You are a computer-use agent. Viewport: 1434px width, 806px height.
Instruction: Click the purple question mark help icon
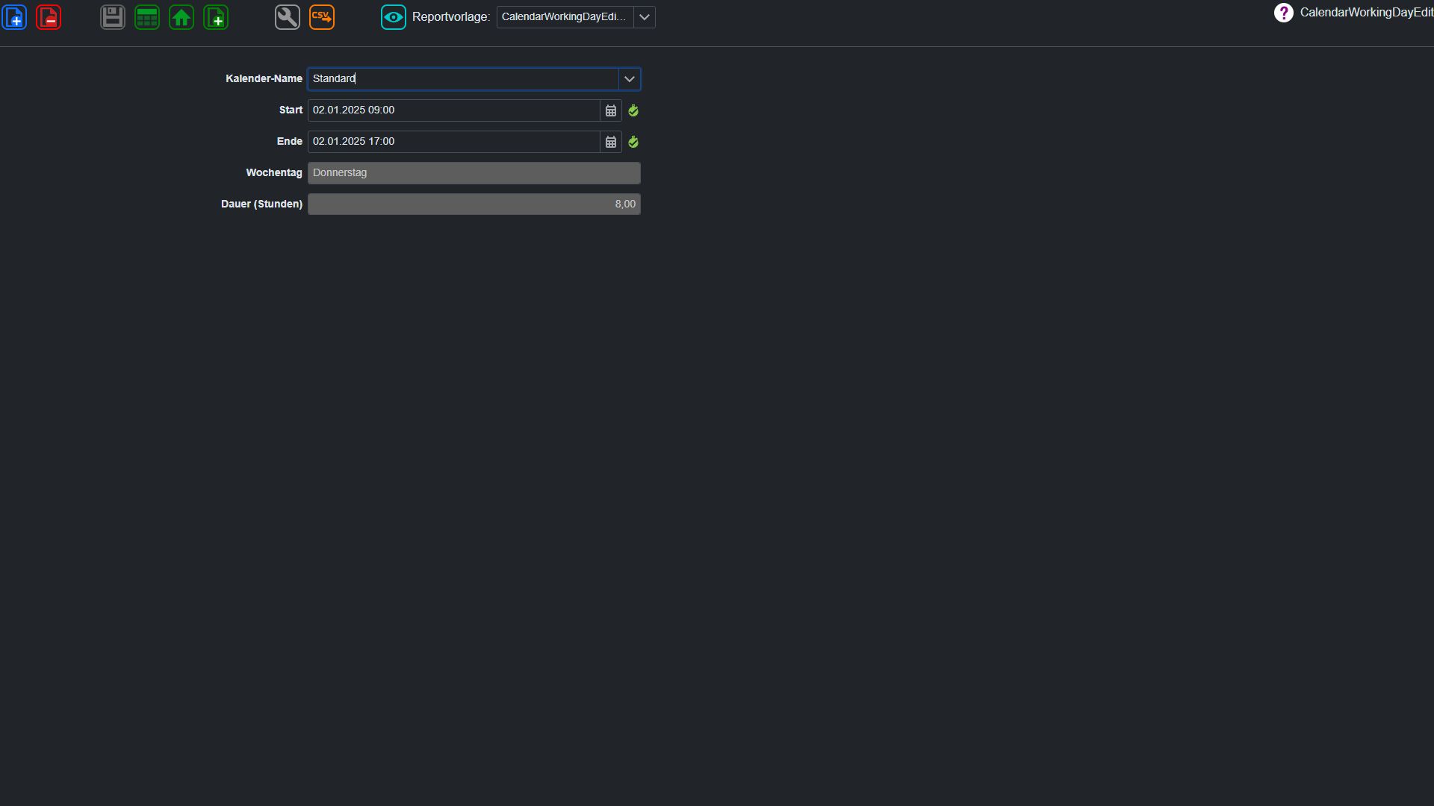(x=1283, y=13)
